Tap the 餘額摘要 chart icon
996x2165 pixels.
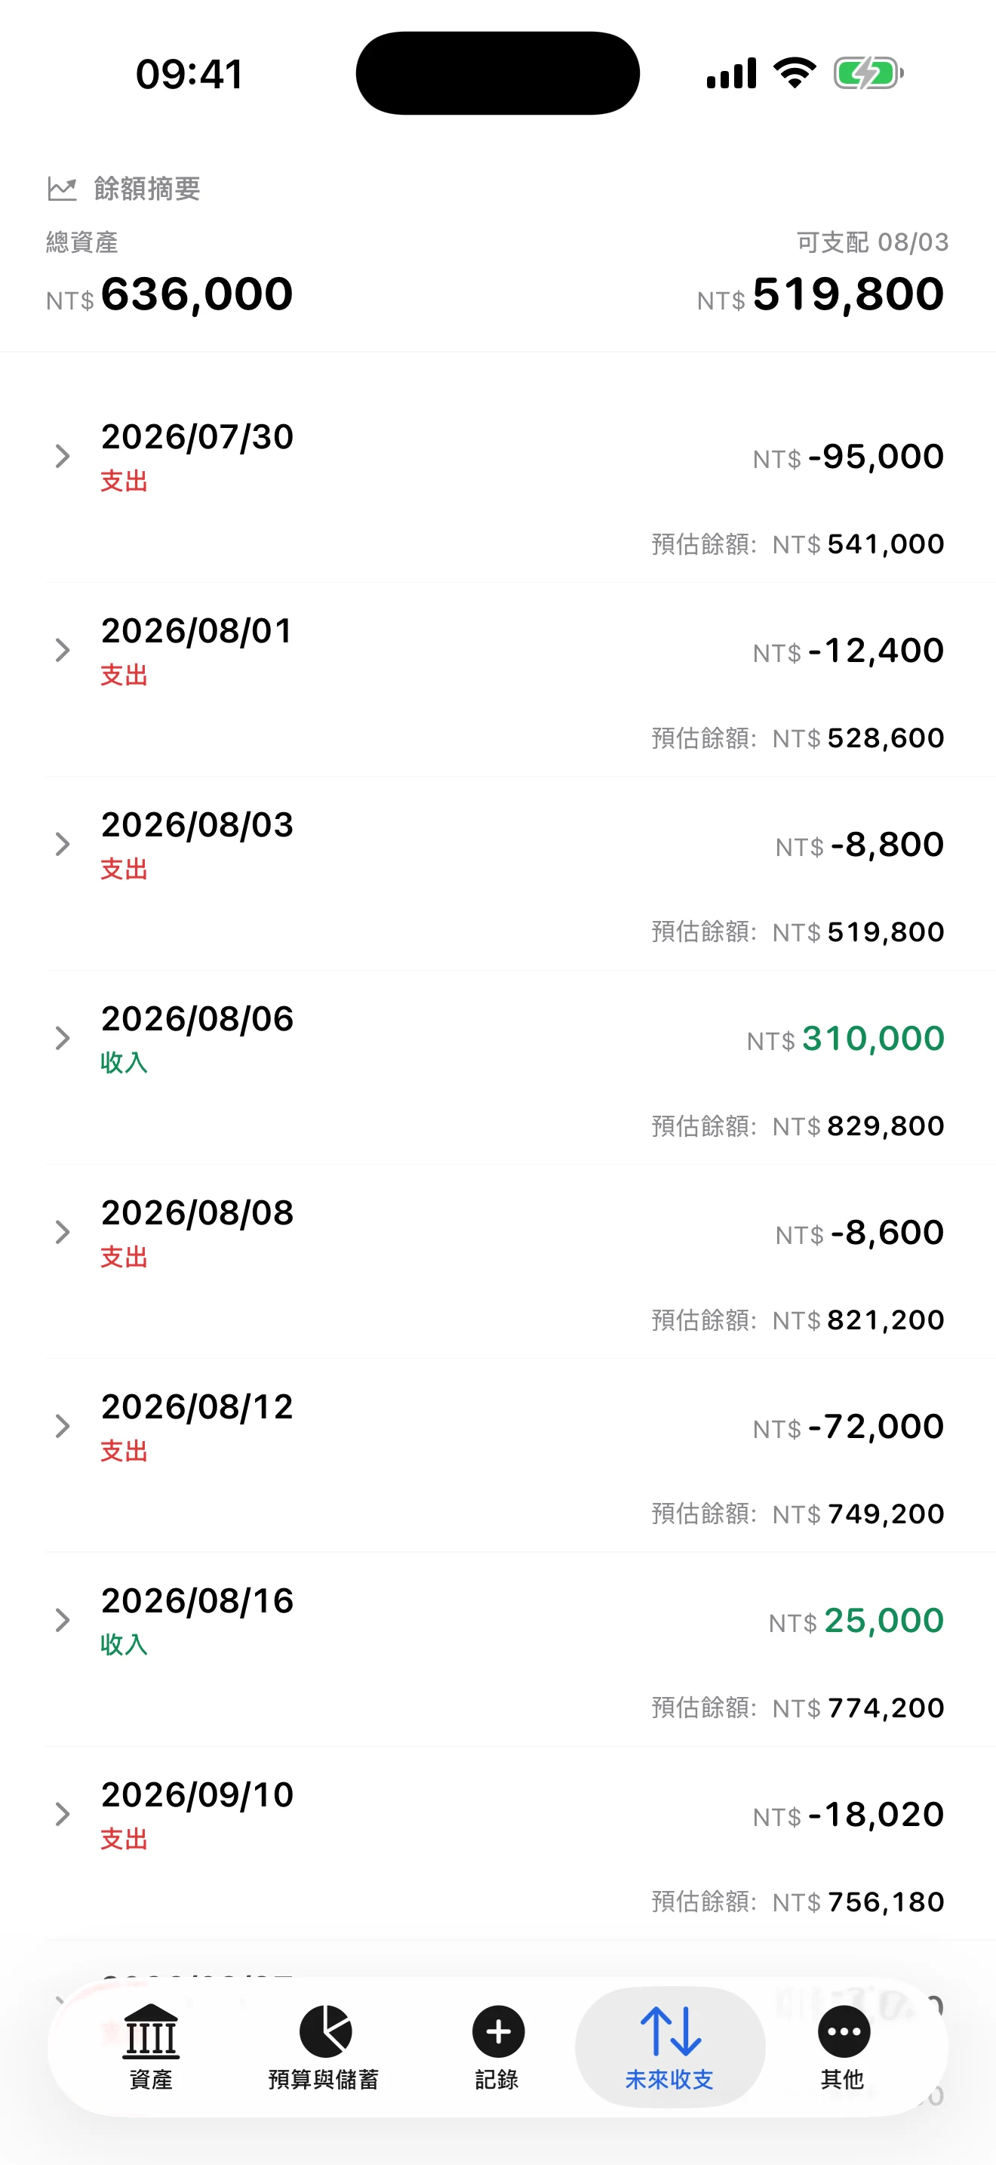pyautogui.click(x=61, y=189)
